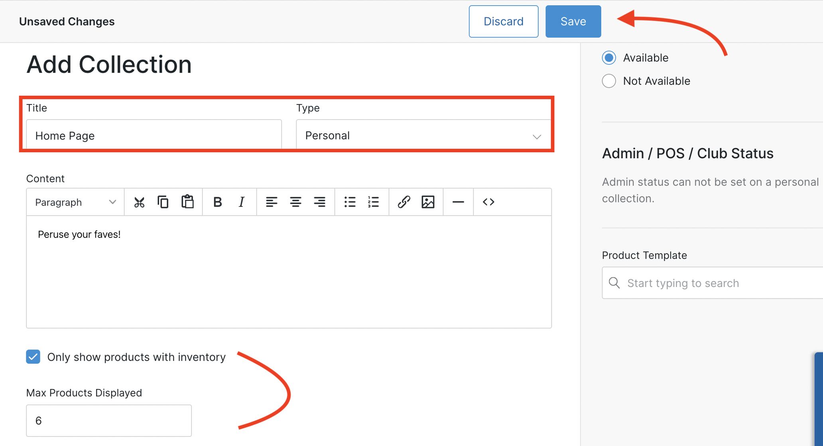Select the Cut icon in the editor toolbar
This screenshot has height=446, width=823.
(139, 202)
